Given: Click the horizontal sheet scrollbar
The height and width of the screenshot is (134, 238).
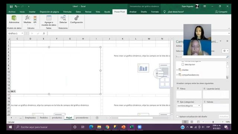Looking at the screenshot, I should point(135,118).
